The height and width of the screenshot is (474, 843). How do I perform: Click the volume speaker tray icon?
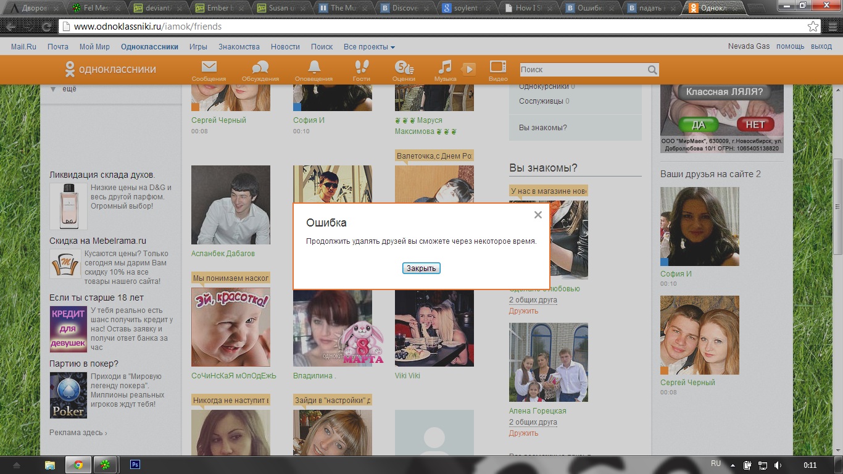pyautogui.click(x=778, y=465)
